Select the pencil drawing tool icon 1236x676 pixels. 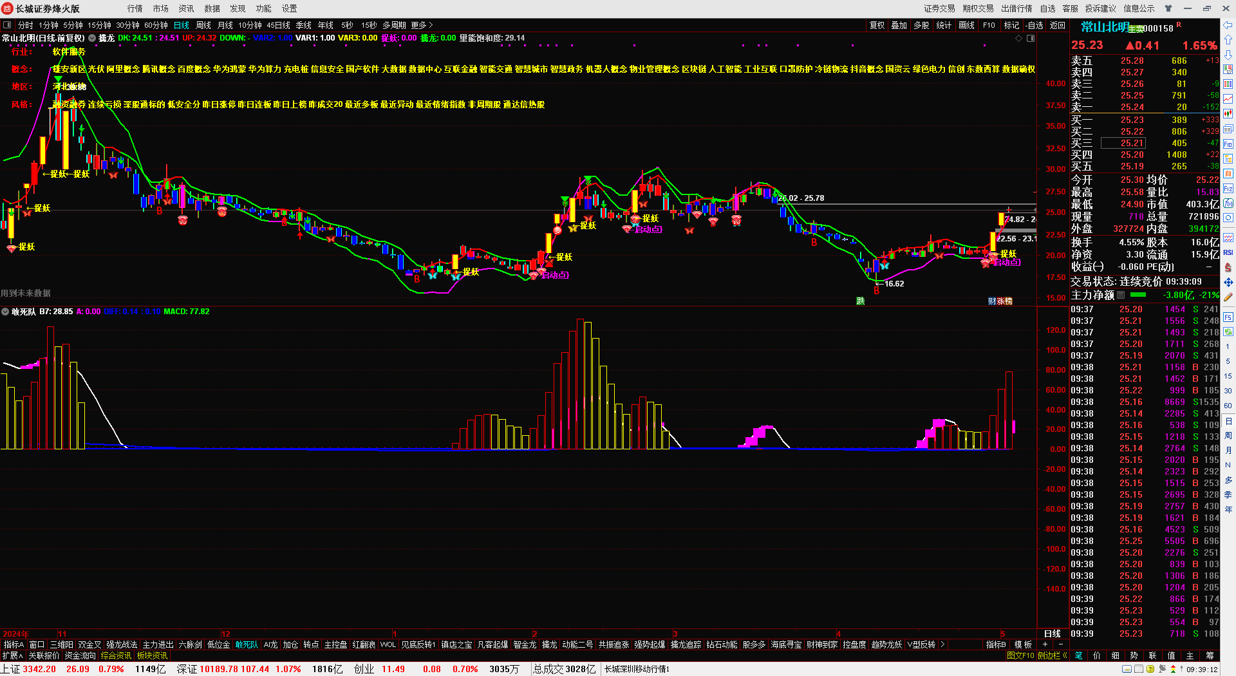pyautogui.click(x=1228, y=297)
